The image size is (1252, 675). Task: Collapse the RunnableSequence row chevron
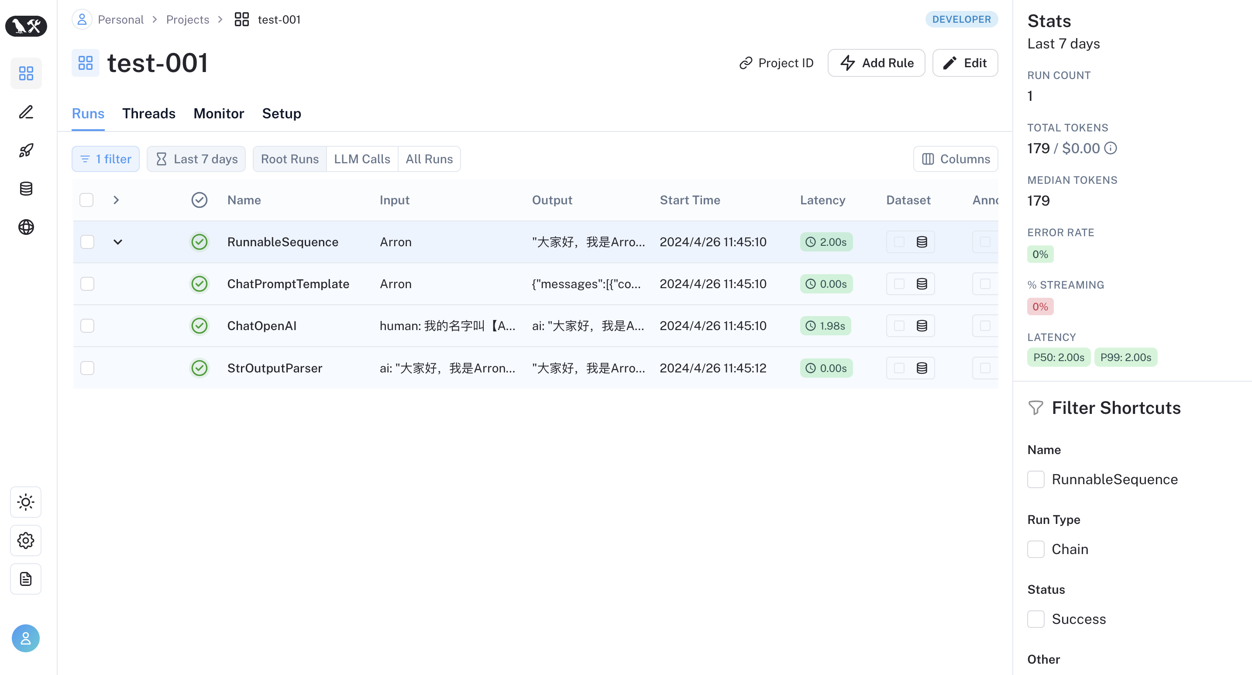117,242
